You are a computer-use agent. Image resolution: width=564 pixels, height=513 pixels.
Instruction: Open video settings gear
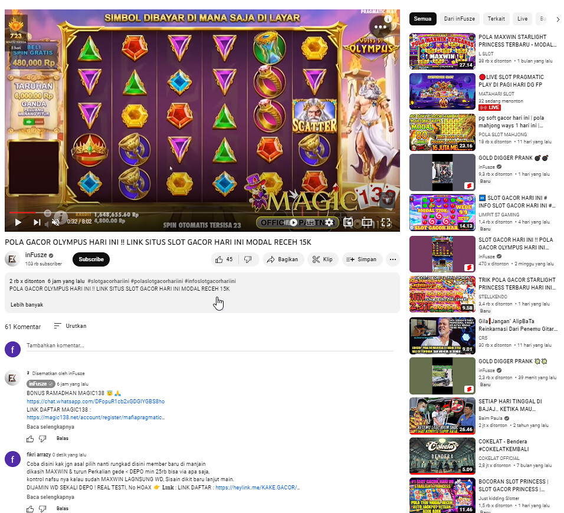(329, 222)
